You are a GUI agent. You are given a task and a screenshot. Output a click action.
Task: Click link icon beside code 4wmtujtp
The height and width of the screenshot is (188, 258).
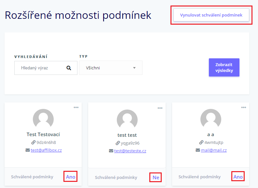coord(201,142)
